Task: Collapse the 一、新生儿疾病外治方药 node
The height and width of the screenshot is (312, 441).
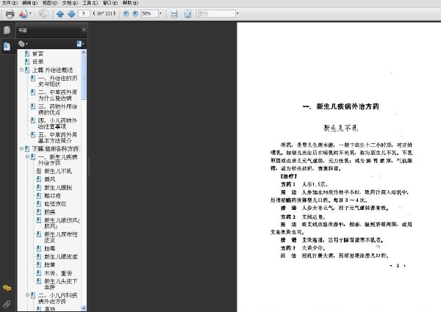Action: [27, 156]
